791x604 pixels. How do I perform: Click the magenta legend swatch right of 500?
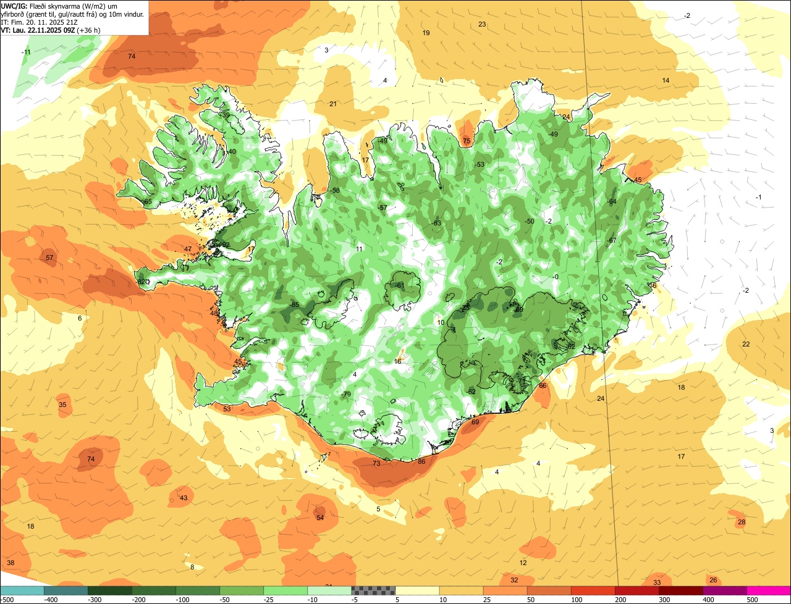[x=769, y=590]
